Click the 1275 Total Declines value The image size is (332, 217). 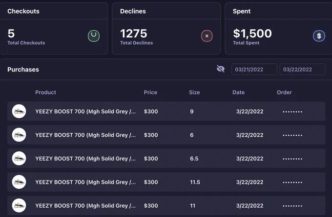[134, 34]
